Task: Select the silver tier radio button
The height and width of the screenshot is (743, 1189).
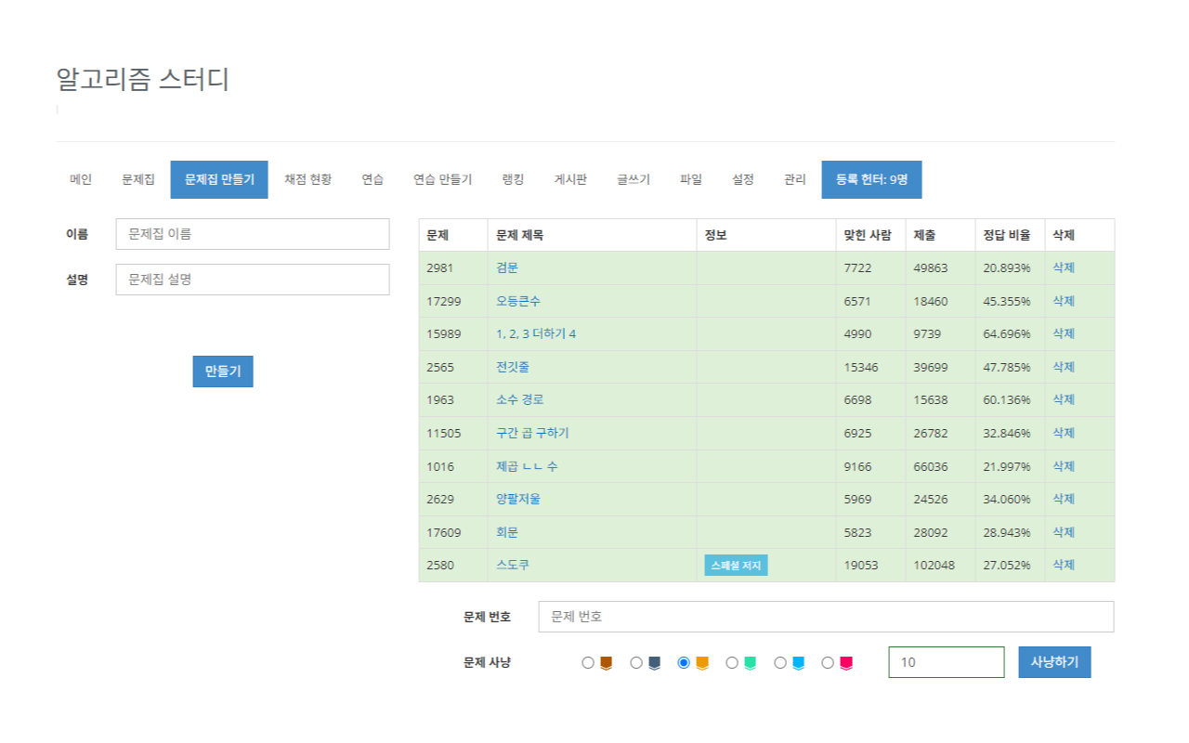Action: (x=636, y=663)
